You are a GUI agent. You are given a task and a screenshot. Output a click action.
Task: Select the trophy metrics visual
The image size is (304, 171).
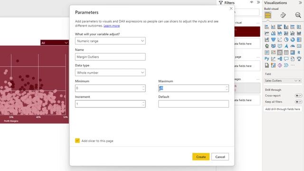tap(299, 59)
